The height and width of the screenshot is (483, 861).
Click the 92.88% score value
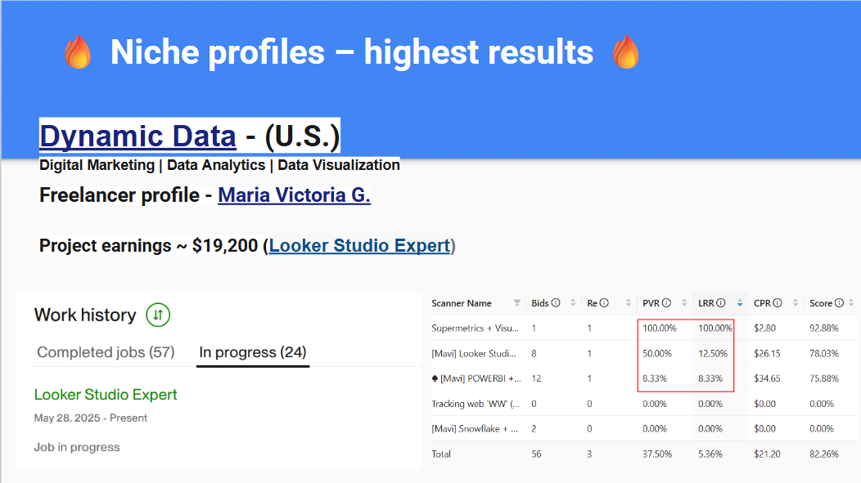(x=823, y=329)
